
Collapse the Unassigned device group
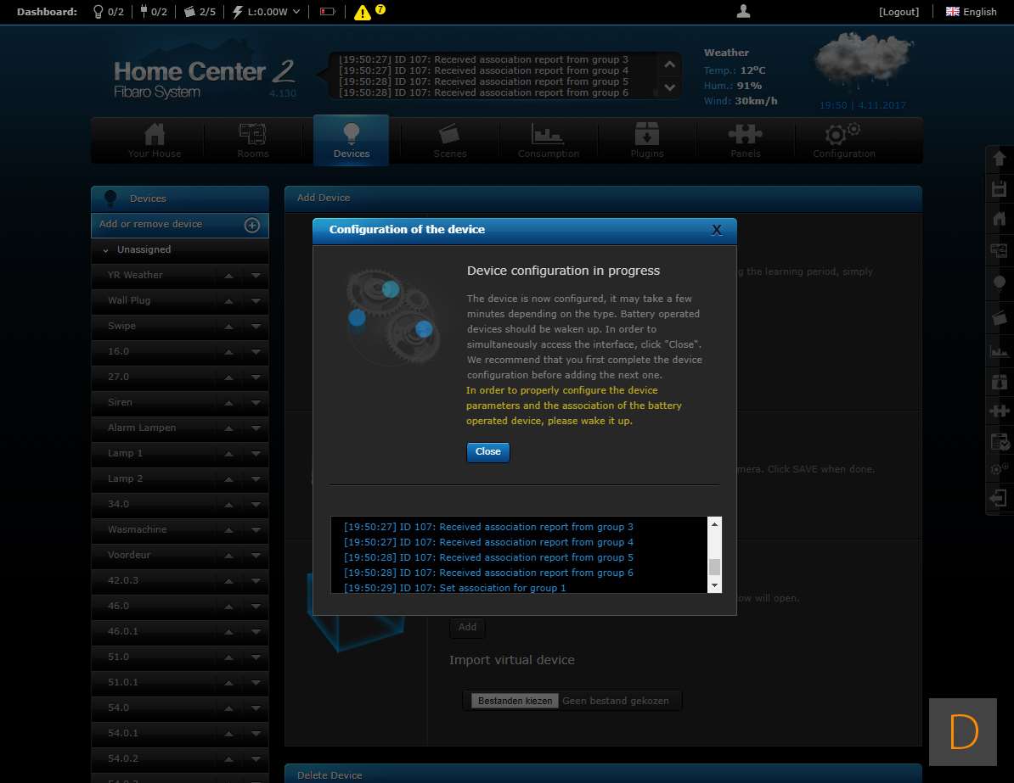coord(105,250)
